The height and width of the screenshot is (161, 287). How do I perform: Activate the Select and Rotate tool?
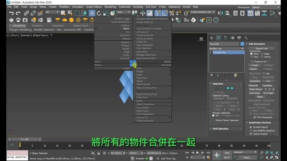point(99,13)
